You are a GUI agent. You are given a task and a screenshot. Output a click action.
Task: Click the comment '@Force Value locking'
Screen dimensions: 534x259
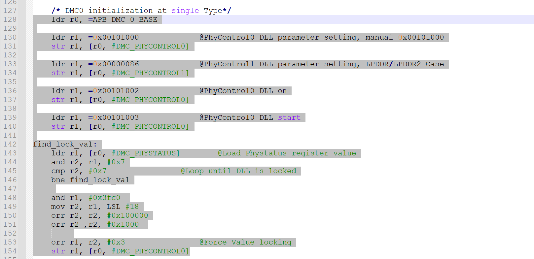click(x=245, y=242)
